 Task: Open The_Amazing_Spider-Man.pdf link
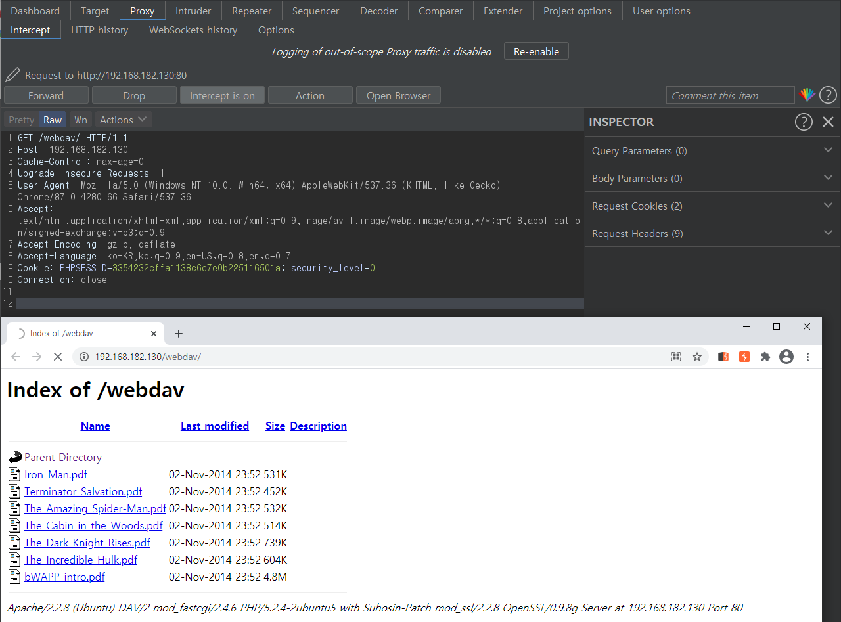pos(95,508)
